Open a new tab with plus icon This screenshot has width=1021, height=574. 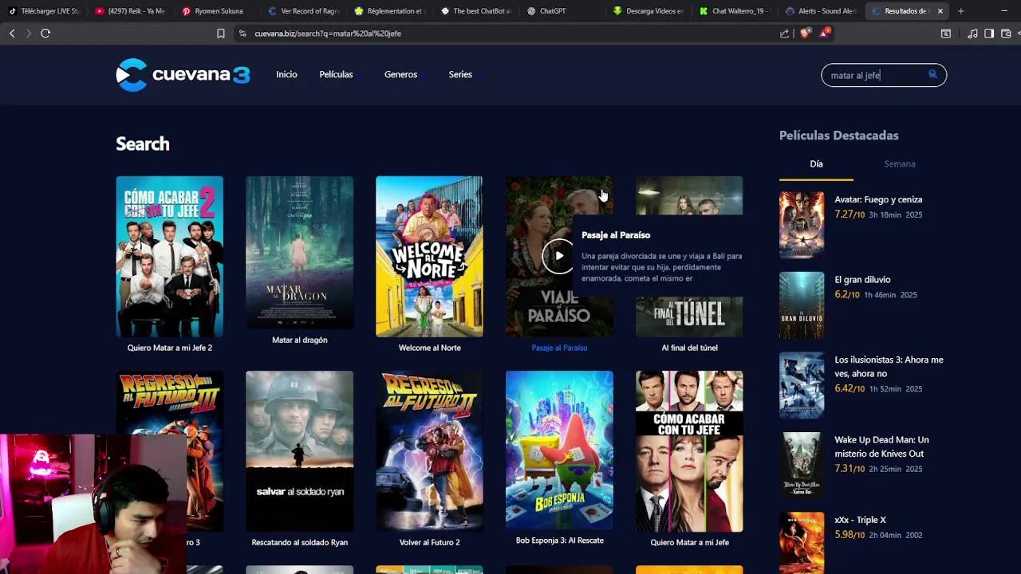coord(960,11)
